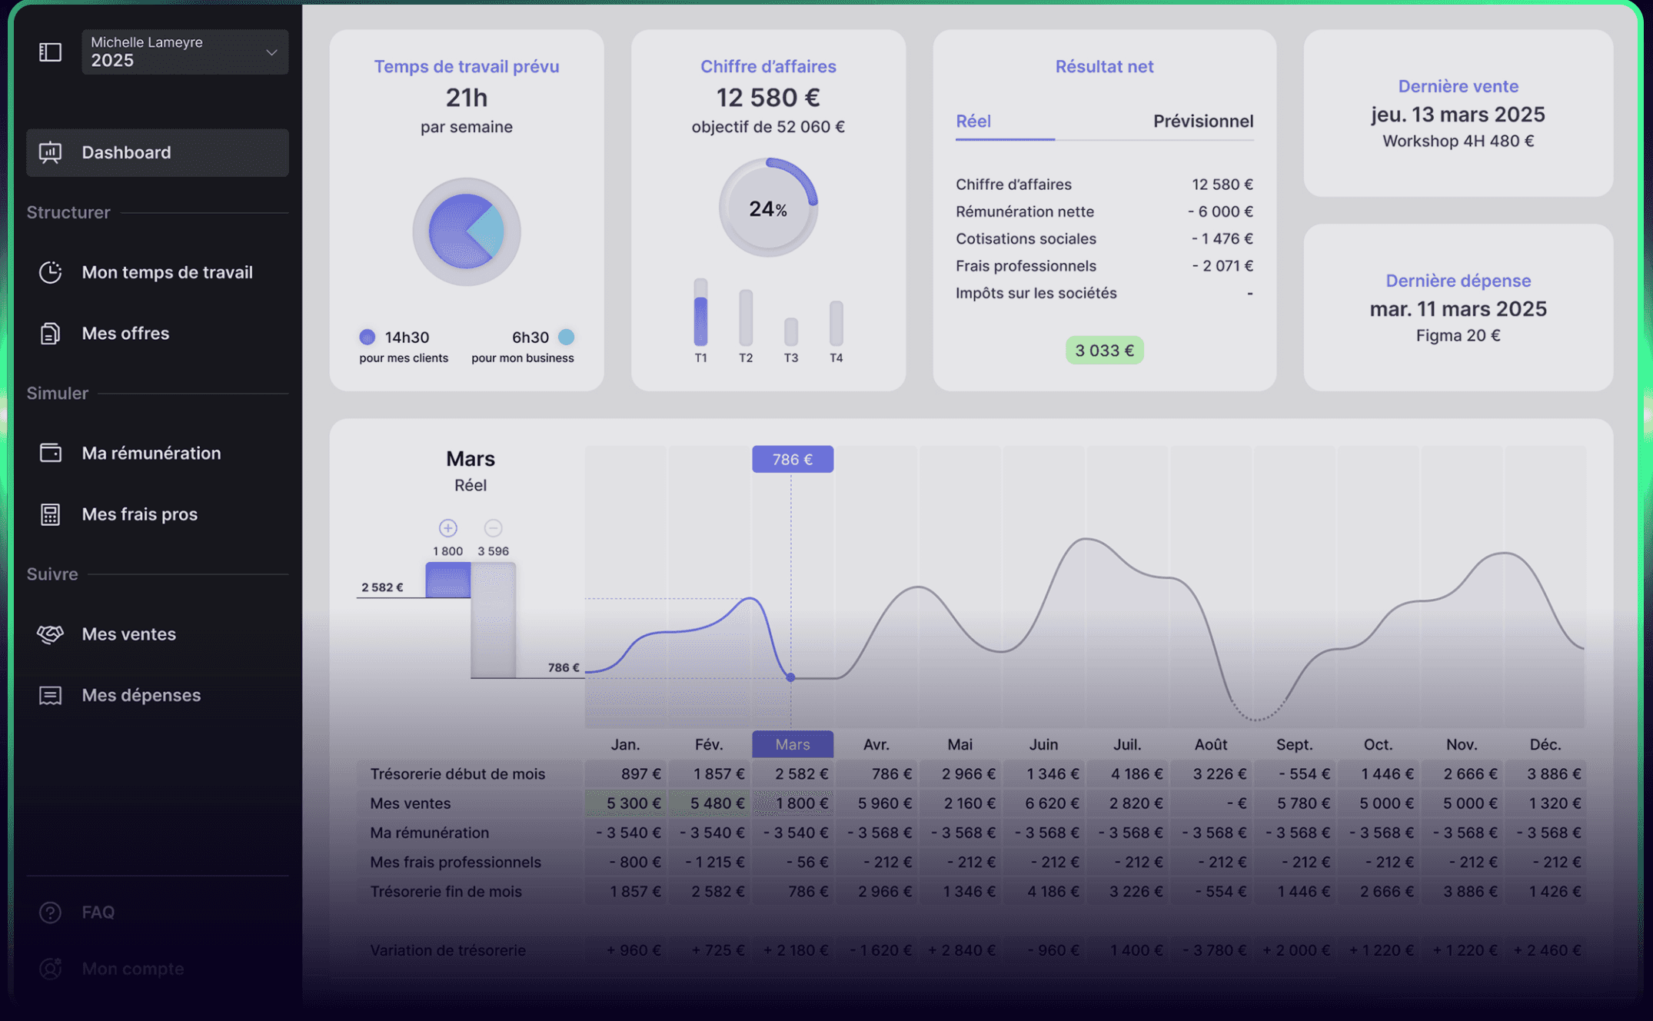Click the FAQ question mark icon
This screenshot has height=1021, width=1653.
pyautogui.click(x=50, y=913)
